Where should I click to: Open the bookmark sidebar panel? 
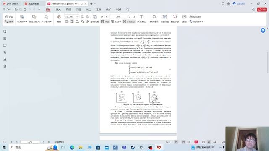pyautogui.click(x=5, y=31)
